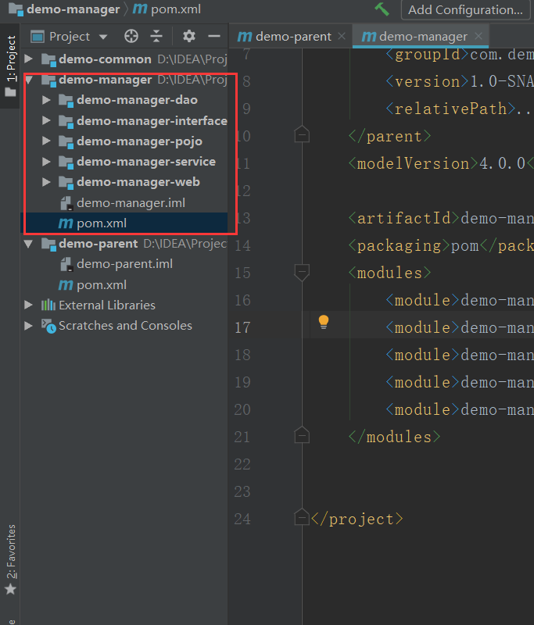
Task: Close the demo-manager editor tab
Action: pyautogui.click(x=478, y=36)
